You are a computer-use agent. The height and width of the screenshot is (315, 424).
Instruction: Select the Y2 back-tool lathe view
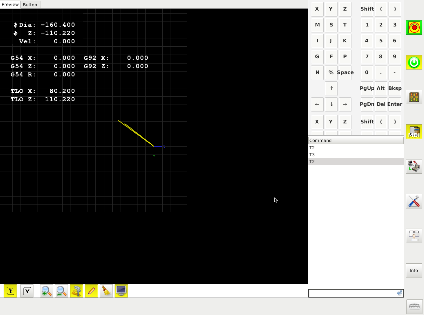[x=27, y=291]
